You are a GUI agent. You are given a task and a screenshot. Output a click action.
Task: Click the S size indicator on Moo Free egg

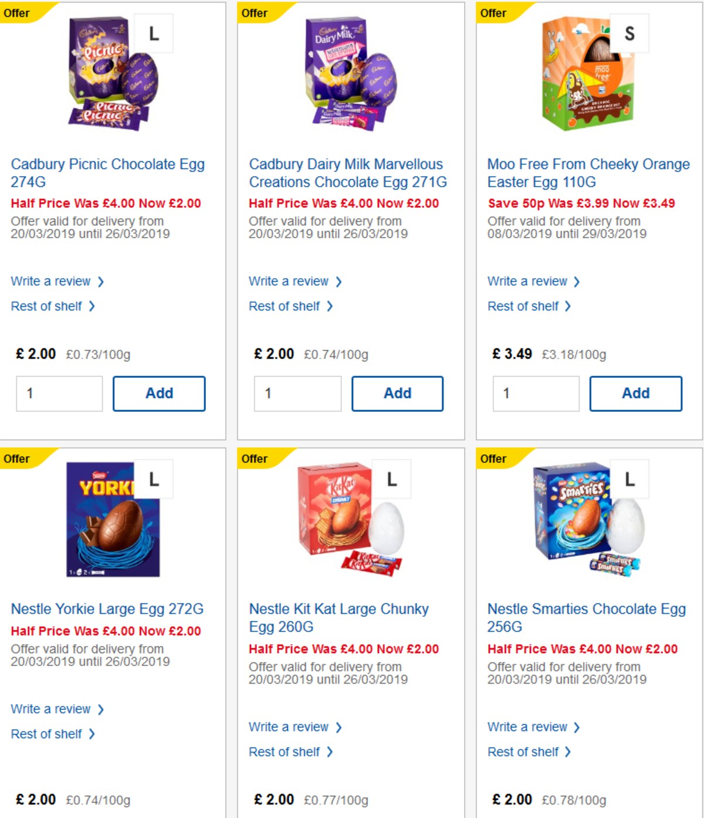[629, 33]
